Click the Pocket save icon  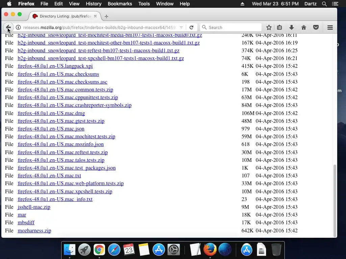(316, 27)
